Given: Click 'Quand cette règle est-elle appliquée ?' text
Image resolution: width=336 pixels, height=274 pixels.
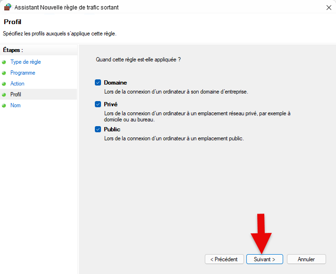Looking at the screenshot, I should tap(138, 60).
